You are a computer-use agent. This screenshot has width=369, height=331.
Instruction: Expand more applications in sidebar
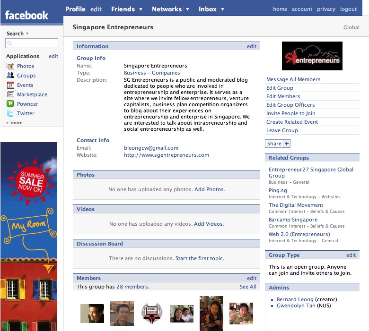14,123
